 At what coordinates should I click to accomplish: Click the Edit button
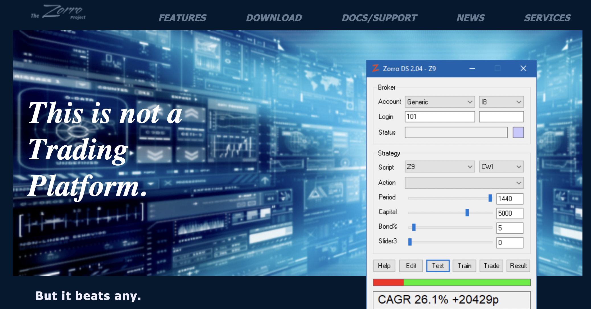(x=411, y=266)
